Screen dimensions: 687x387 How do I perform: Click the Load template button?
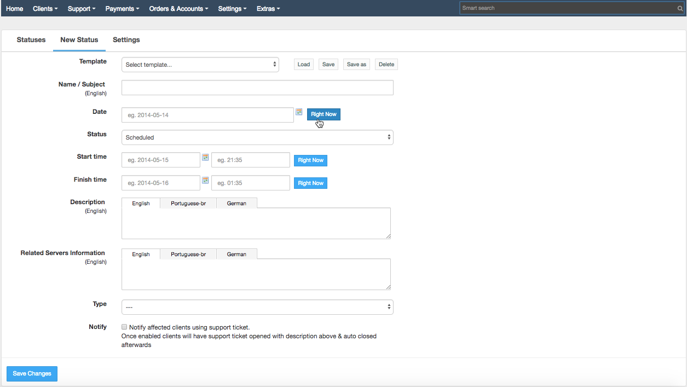[x=303, y=64]
